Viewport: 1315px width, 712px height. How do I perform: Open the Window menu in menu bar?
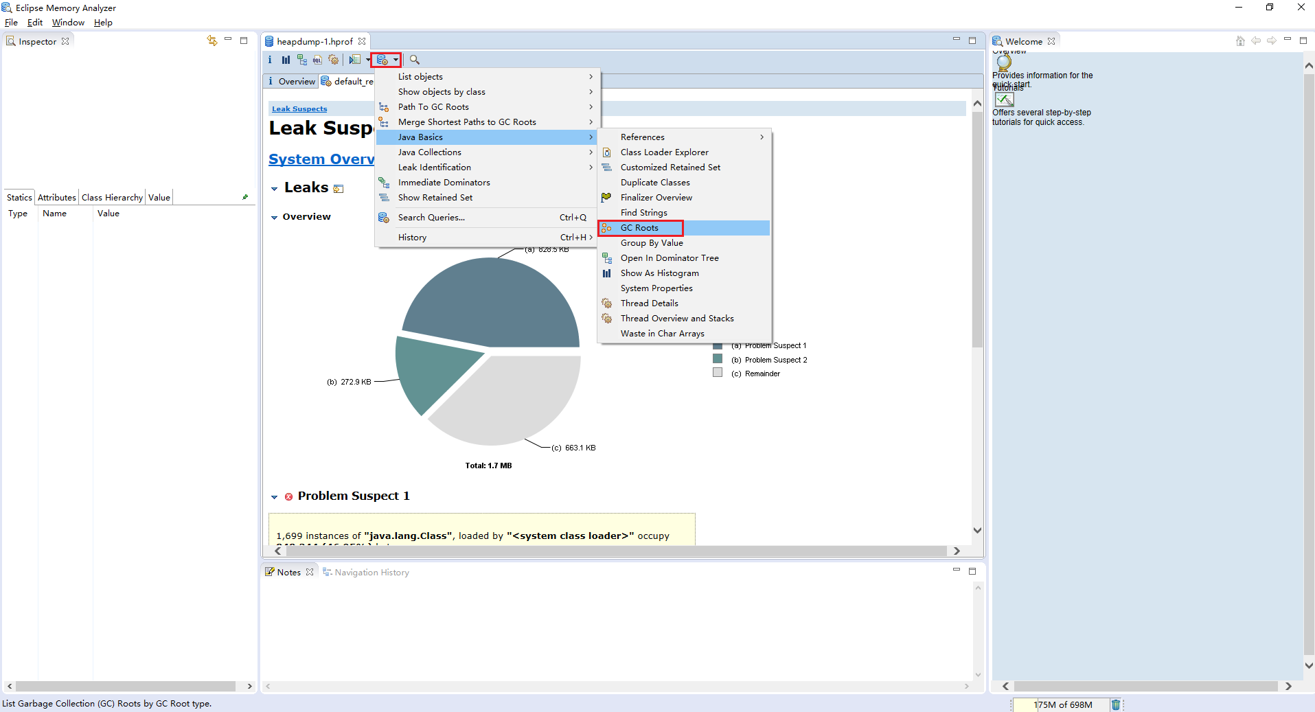(68, 23)
